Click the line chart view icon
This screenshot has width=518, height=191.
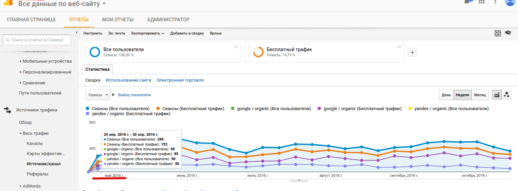(x=497, y=95)
